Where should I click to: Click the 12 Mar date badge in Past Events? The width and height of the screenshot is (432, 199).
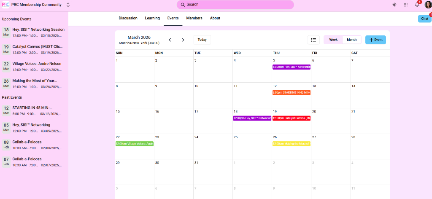click(x=6, y=110)
